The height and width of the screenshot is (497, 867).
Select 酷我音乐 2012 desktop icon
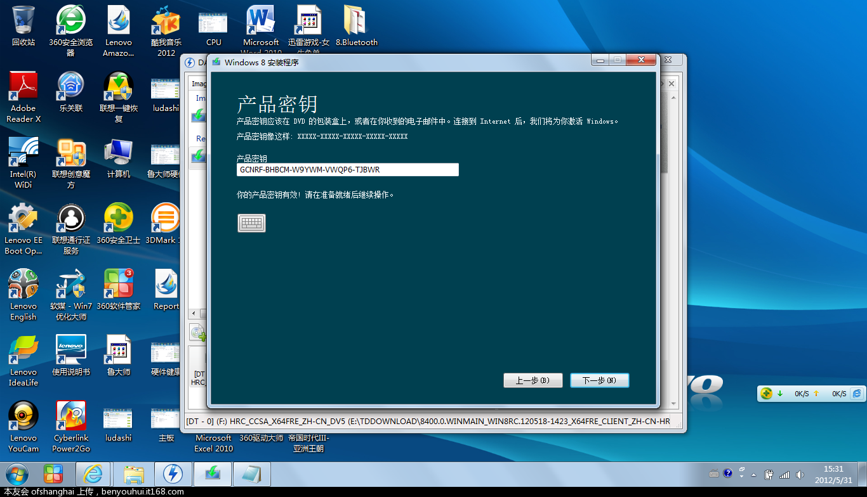[x=166, y=31]
